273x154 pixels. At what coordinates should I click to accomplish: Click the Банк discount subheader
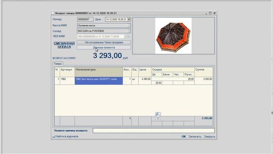point(168,74)
